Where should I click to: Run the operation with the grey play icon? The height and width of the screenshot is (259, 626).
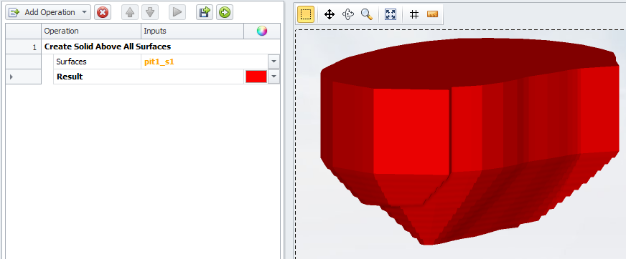point(177,13)
